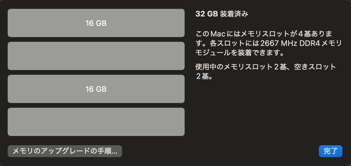Open メモリのアップグレードの手順 instructions
Screen dimensions: 351x166
(65, 151)
